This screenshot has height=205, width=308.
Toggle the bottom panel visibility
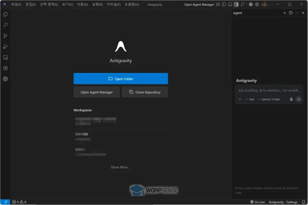230,4
